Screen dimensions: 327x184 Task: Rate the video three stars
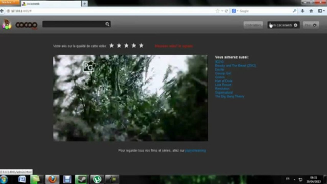pos(126,45)
